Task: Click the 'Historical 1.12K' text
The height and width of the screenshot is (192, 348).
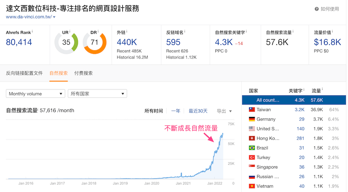Action: (x=181, y=57)
